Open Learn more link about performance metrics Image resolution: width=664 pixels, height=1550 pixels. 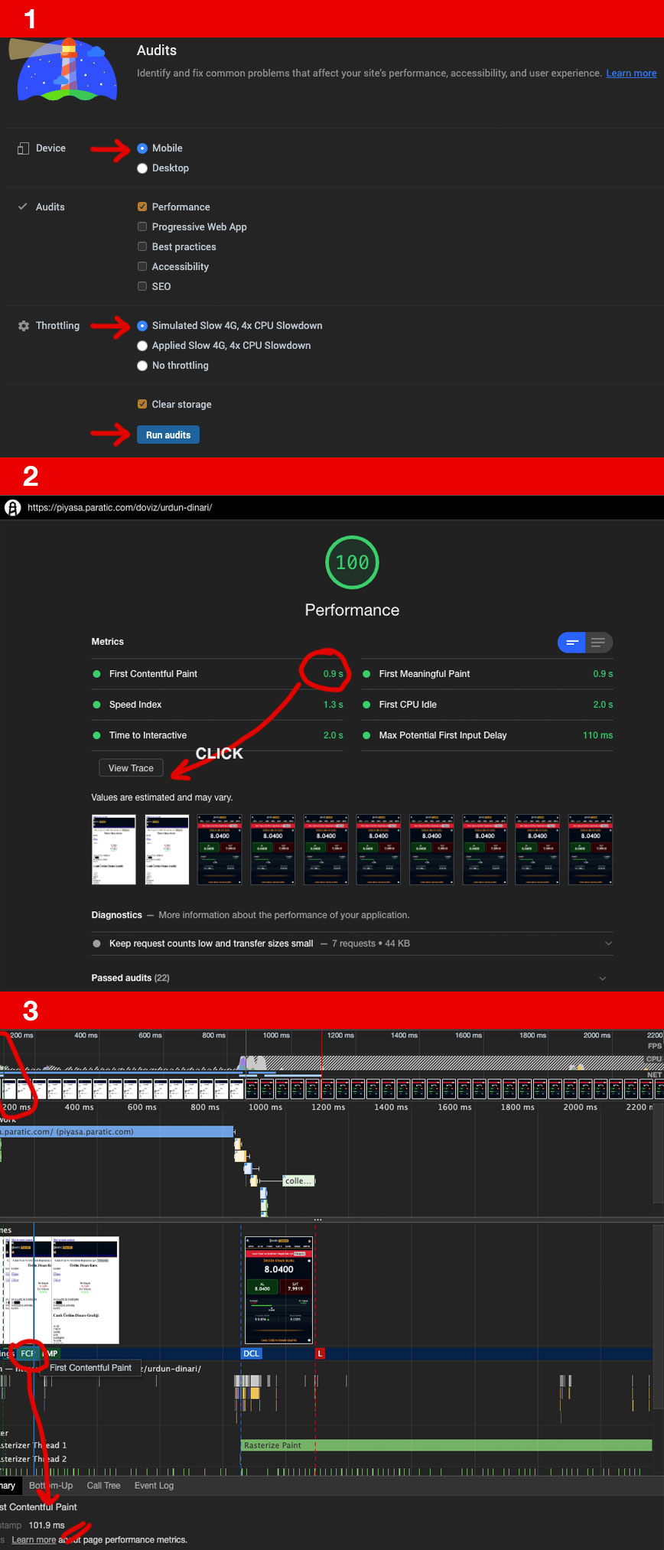[34, 1540]
